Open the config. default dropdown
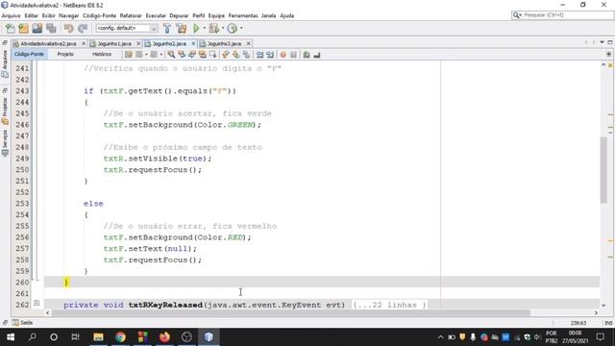615x346 pixels. point(126,28)
